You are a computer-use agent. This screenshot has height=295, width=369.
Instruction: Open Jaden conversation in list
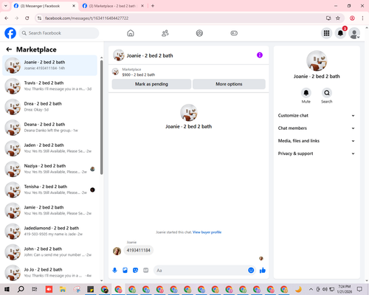pyautogui.click(x=49, y=148)
